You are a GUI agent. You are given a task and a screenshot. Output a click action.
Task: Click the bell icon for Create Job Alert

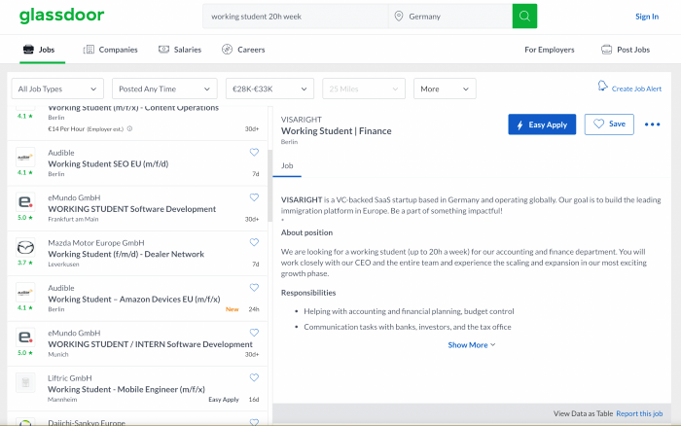[x=602, y=86]
